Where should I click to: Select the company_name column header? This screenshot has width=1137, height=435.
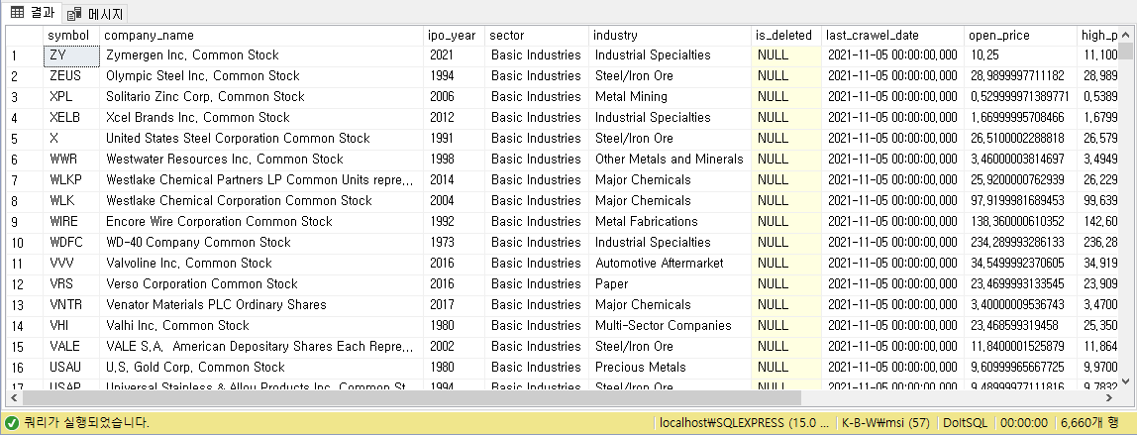261,36
